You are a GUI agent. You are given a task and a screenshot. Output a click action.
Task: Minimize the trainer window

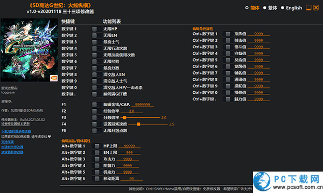pos(308,8)
